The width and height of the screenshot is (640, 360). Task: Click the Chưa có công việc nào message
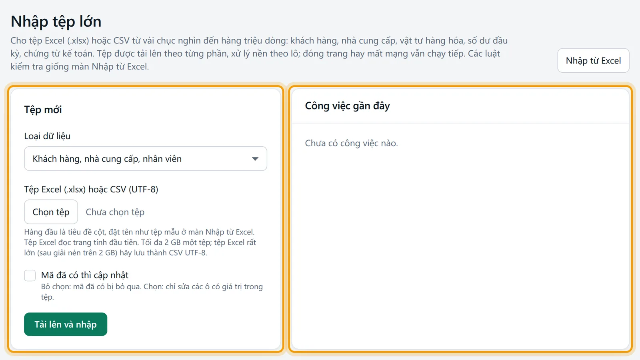coord(351,143)
